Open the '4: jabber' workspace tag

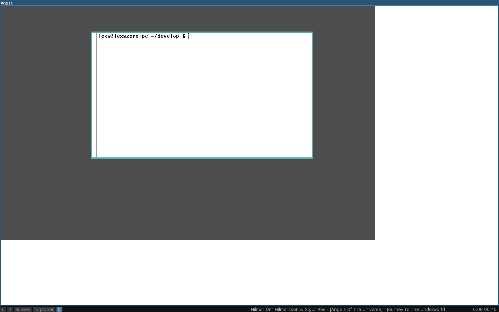[x=44, y=309]
